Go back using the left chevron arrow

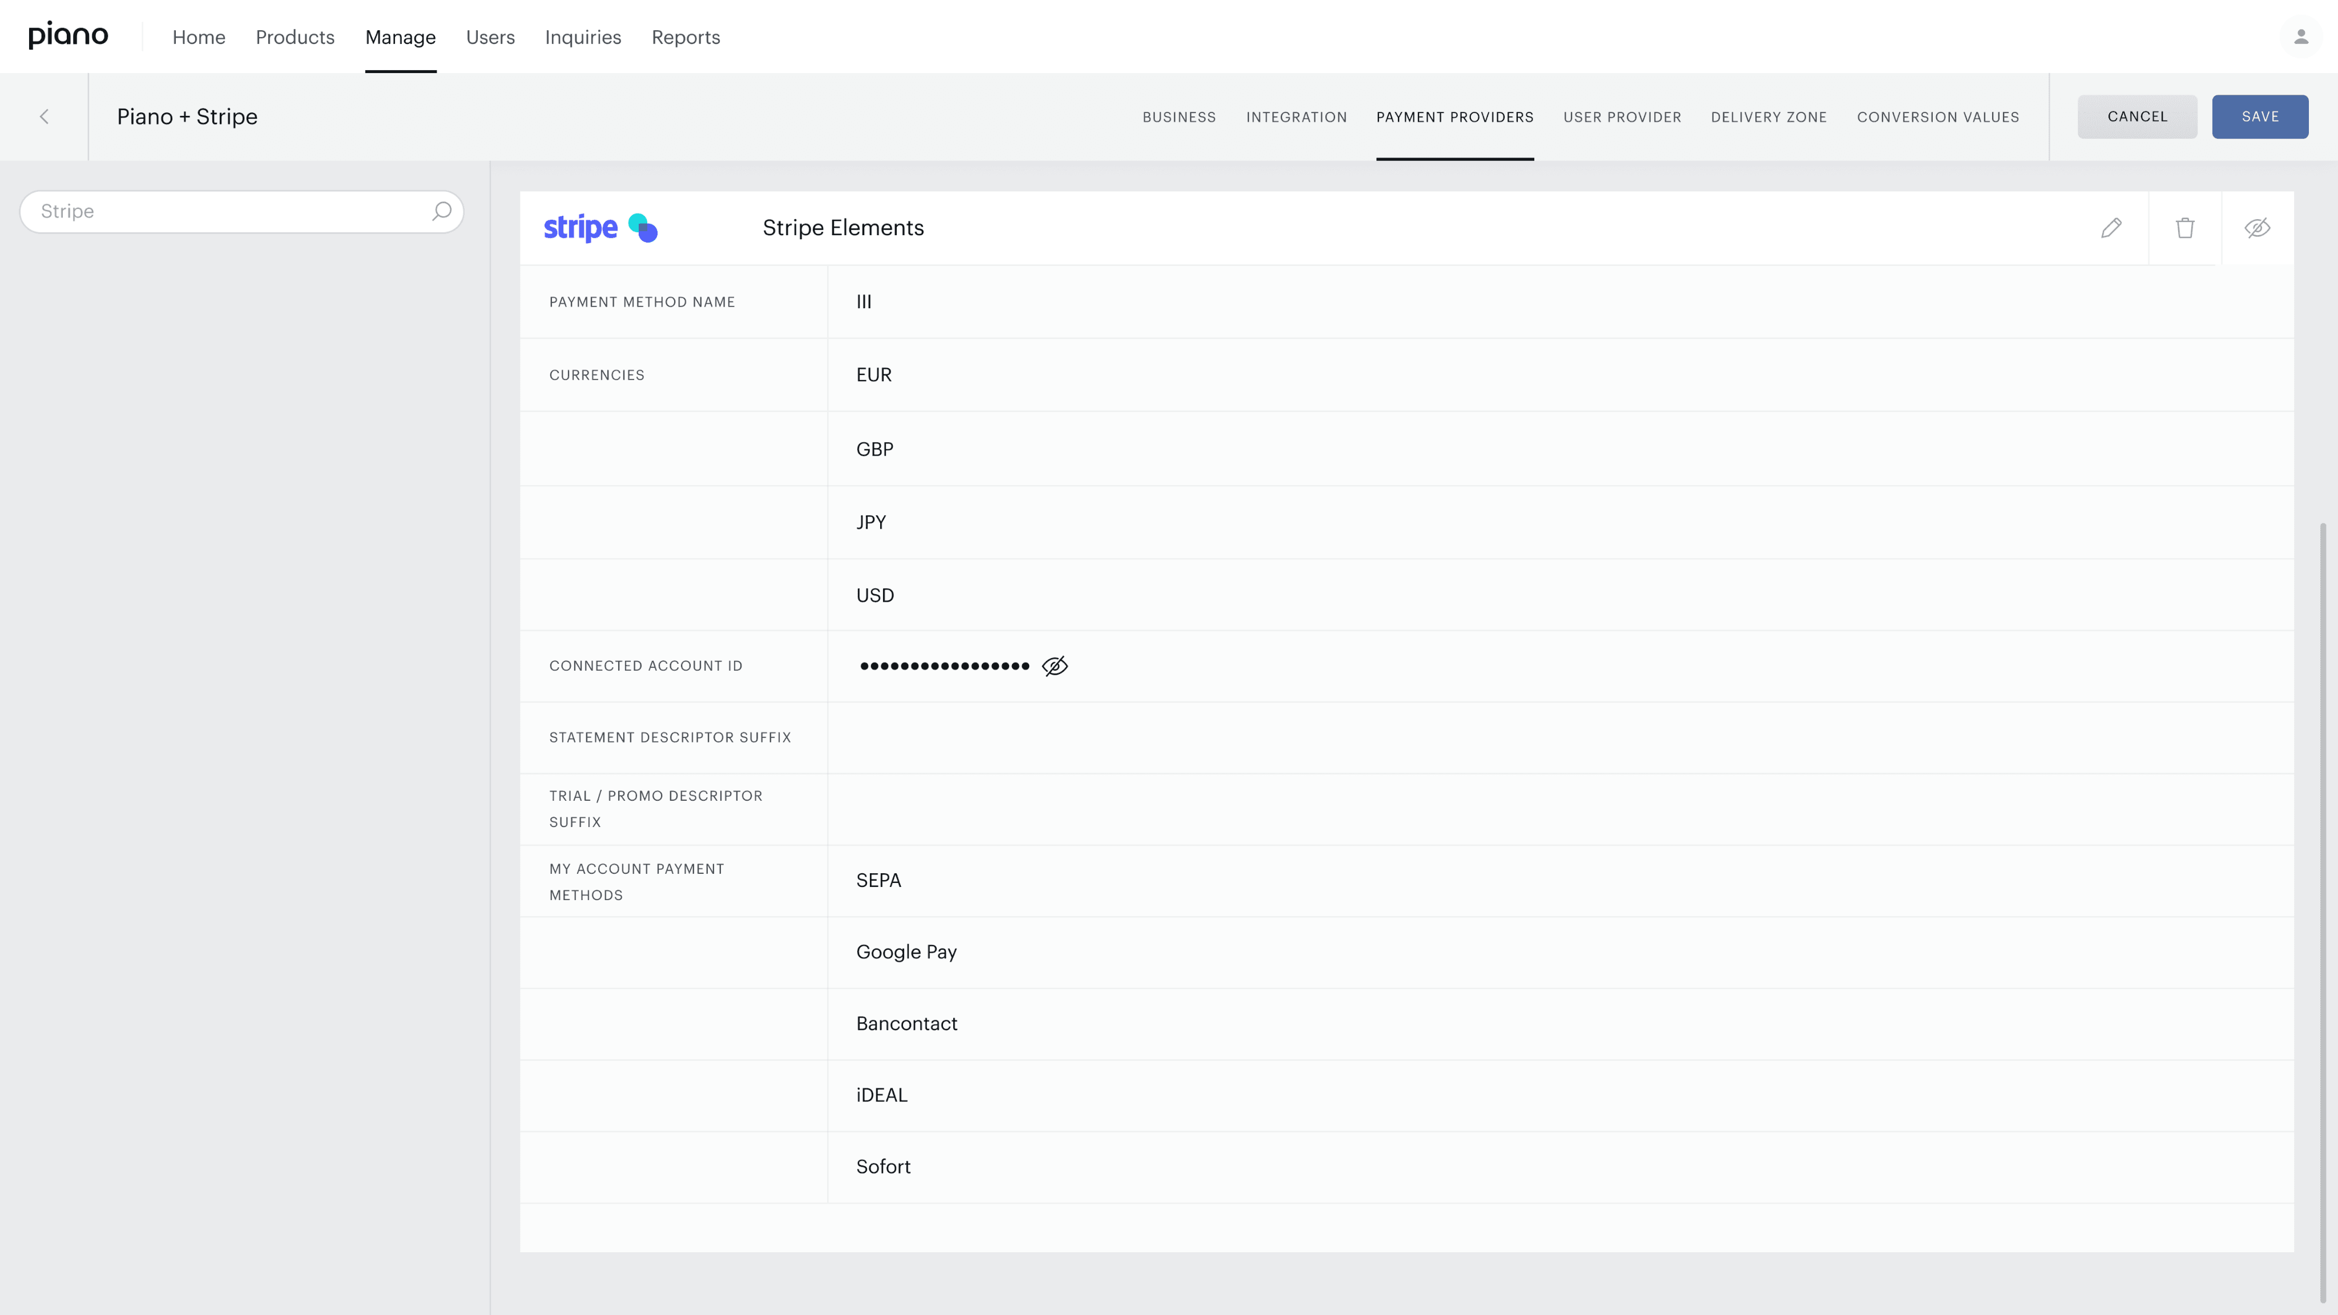click(45, 117)
